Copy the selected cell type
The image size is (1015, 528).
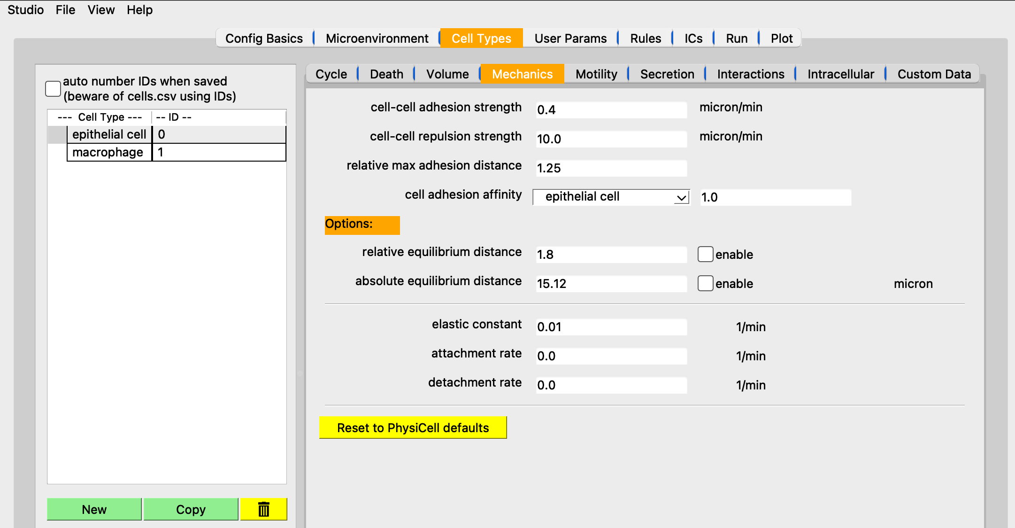pyautogui.click(x=191, y=509)
